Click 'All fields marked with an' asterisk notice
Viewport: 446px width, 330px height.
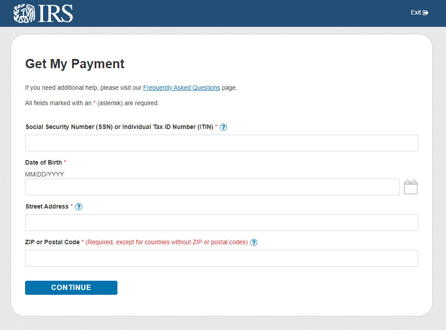click(92, 103)
